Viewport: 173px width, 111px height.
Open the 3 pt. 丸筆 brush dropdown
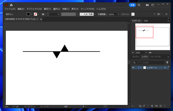pyautogui.click(x=95, y=14)
